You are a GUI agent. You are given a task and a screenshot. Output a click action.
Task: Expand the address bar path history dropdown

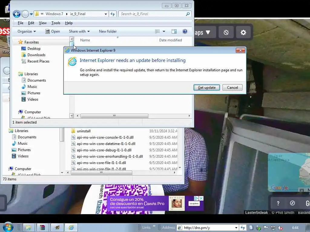(106, 14)
